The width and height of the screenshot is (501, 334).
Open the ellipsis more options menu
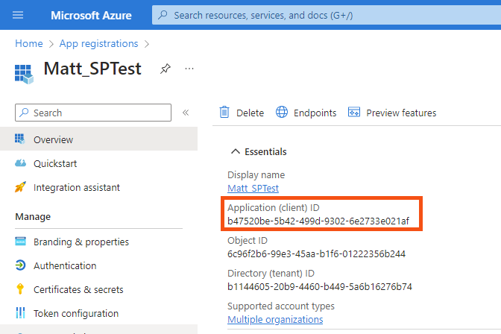point(189,69)
